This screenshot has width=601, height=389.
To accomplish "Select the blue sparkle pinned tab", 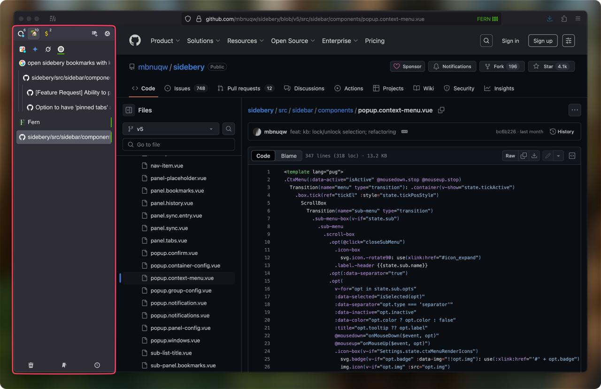I will pos(35,49).
